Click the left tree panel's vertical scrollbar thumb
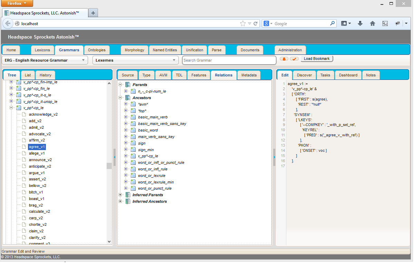The width and height of the screenshot is (414, 263). pos(109,166)
